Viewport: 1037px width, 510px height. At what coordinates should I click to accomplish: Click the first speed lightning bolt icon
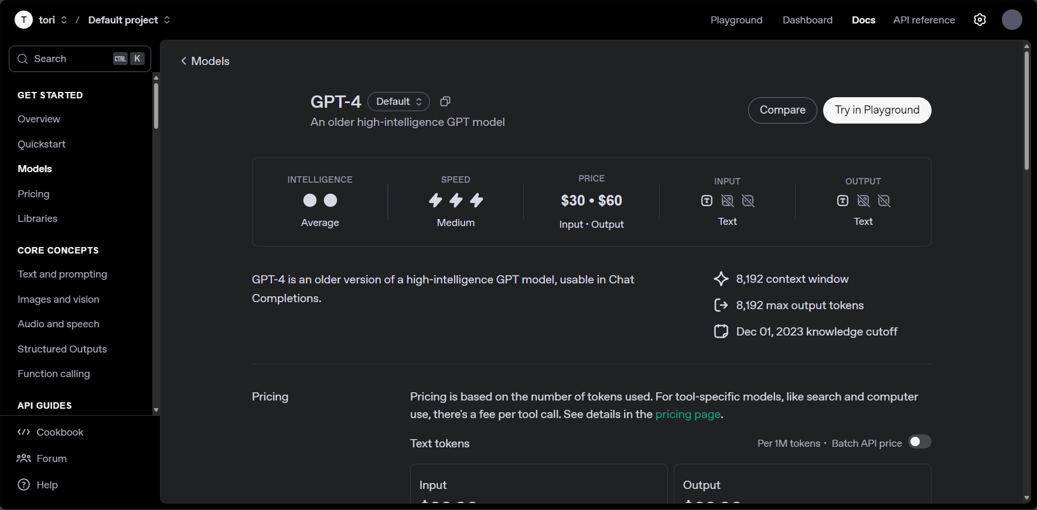tap(435, 200)
